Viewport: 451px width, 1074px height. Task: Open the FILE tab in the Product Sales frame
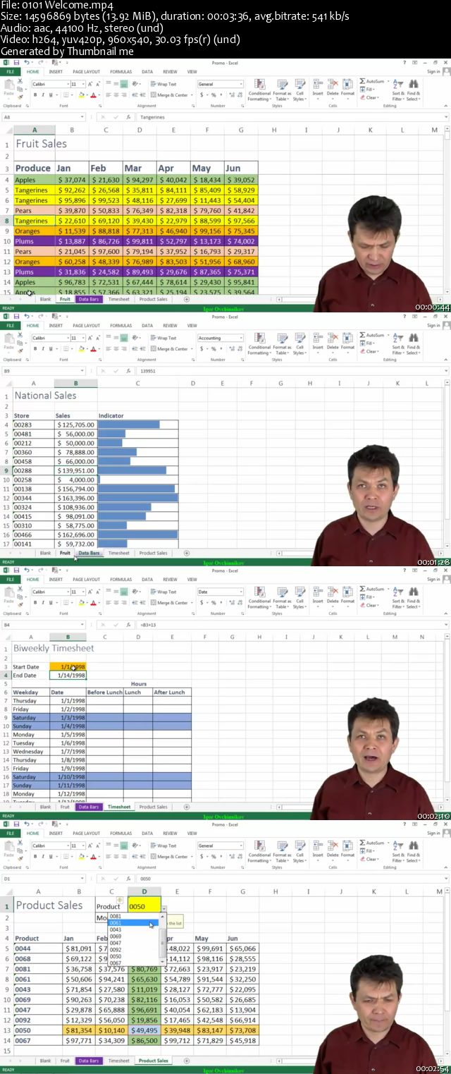click(x=11, y=833)
